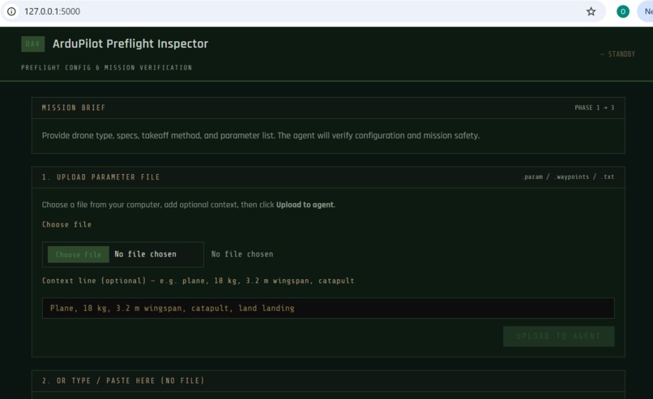Click the gray 'No file chosen' status text
Image resolution: width=653 pixels, height=399 pixels.
click(242, 254)
